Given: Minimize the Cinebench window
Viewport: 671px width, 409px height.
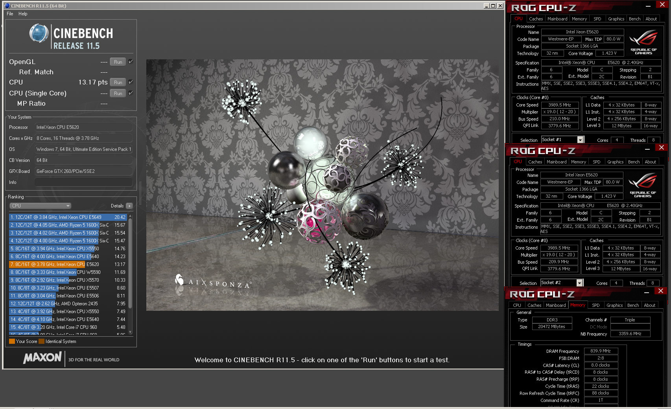Looking at the screenshot, I should click(487, 6).
